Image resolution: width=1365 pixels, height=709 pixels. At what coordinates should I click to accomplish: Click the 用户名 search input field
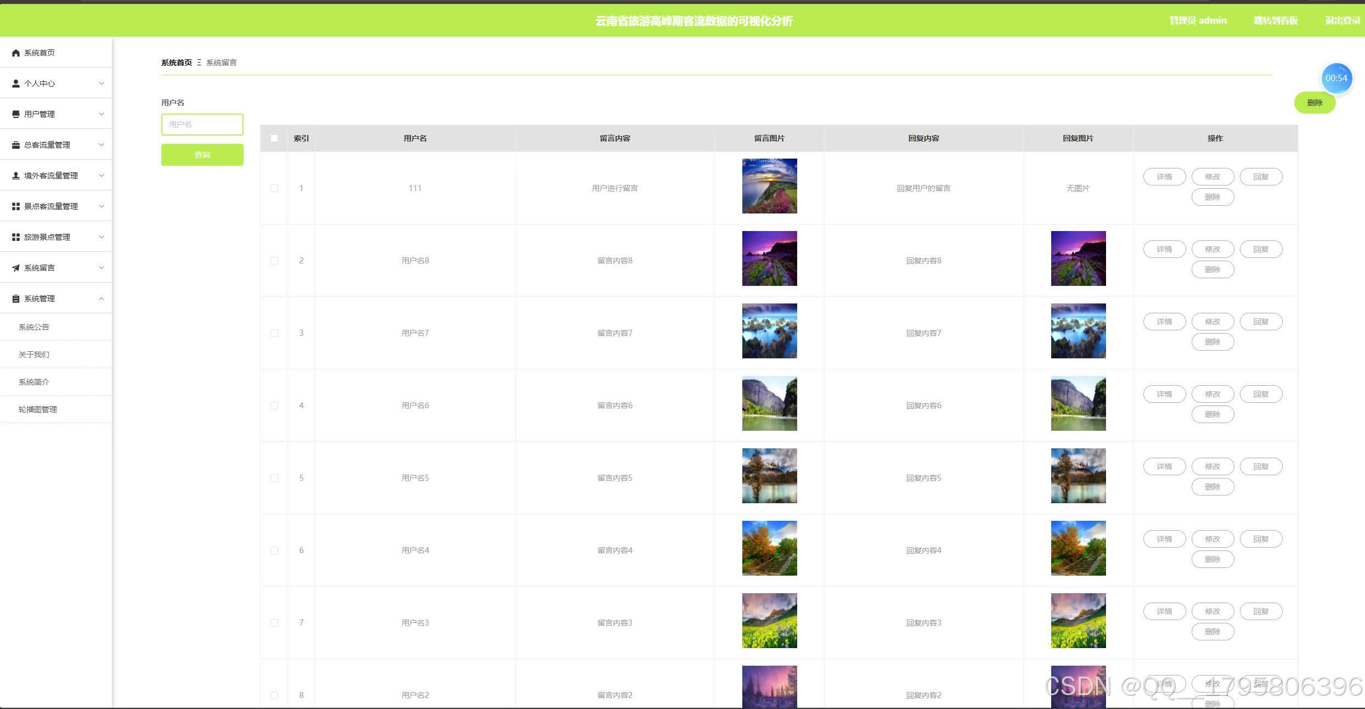[202, 125]
